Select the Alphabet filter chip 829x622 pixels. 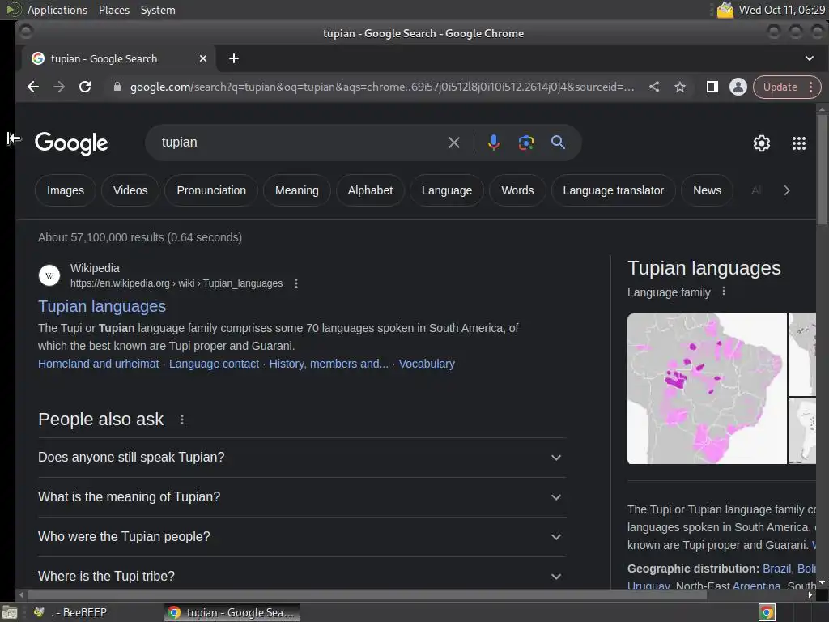pos(370,190)
